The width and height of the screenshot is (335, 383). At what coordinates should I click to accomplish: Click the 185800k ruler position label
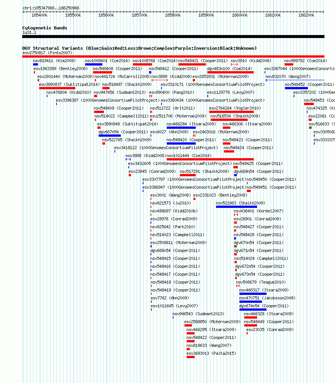tap(173, 15)
